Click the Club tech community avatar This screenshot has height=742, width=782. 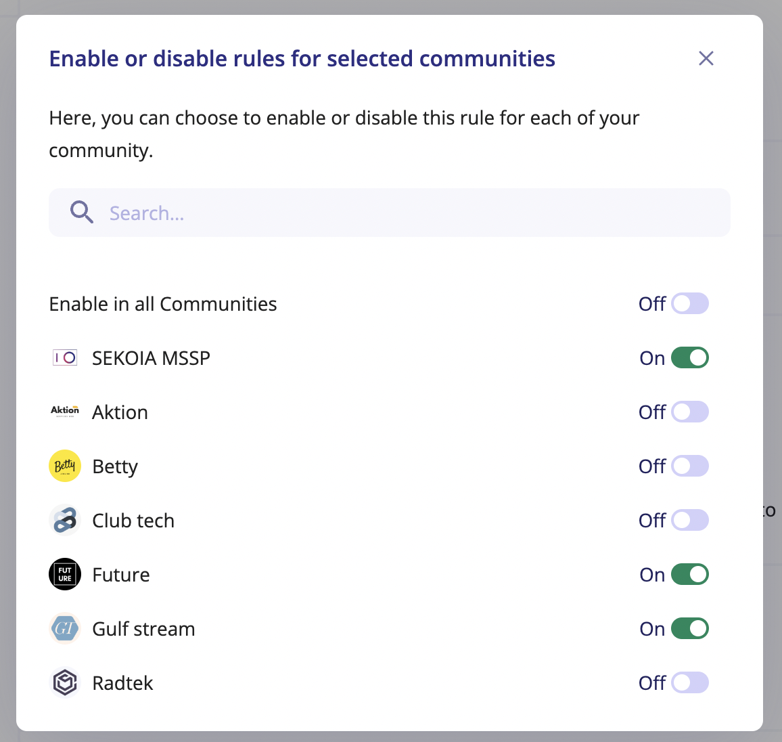click(x=64, y=520)
